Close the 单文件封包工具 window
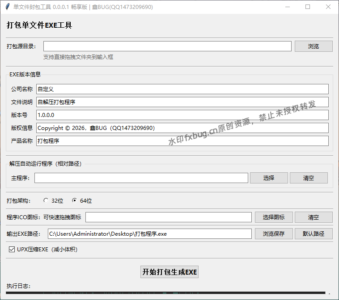 tap(328, 7)
